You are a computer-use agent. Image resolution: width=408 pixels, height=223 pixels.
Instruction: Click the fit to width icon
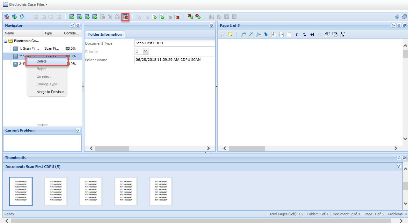pos(281,34)
